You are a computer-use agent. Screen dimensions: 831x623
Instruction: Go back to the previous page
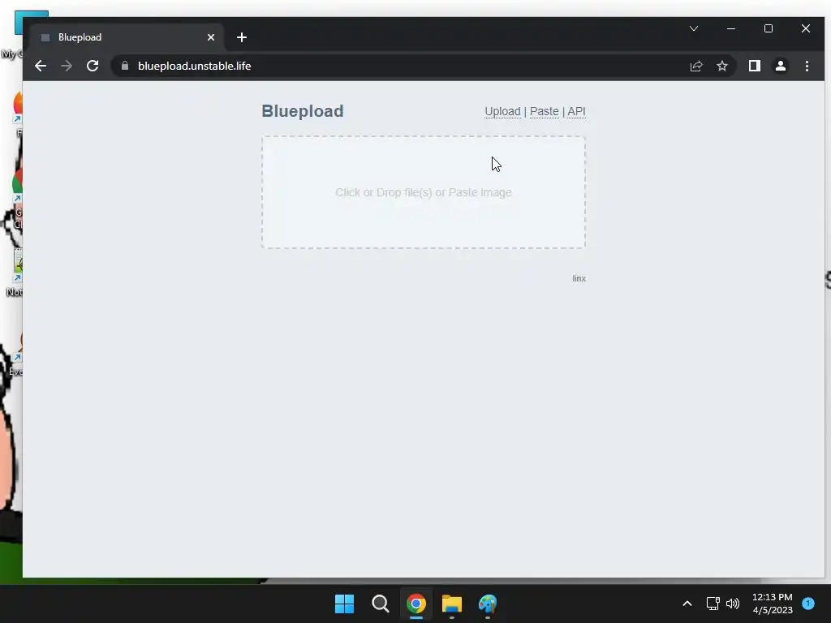[41, 66]
